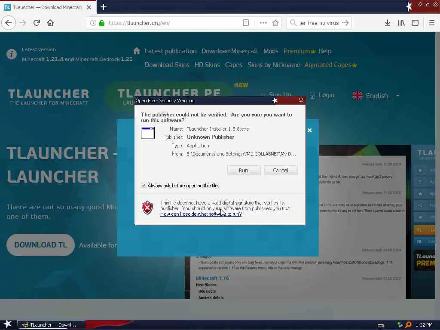Open the Premium menu item
The width and height of the screenshot is (440, 330).
[299, 51]
